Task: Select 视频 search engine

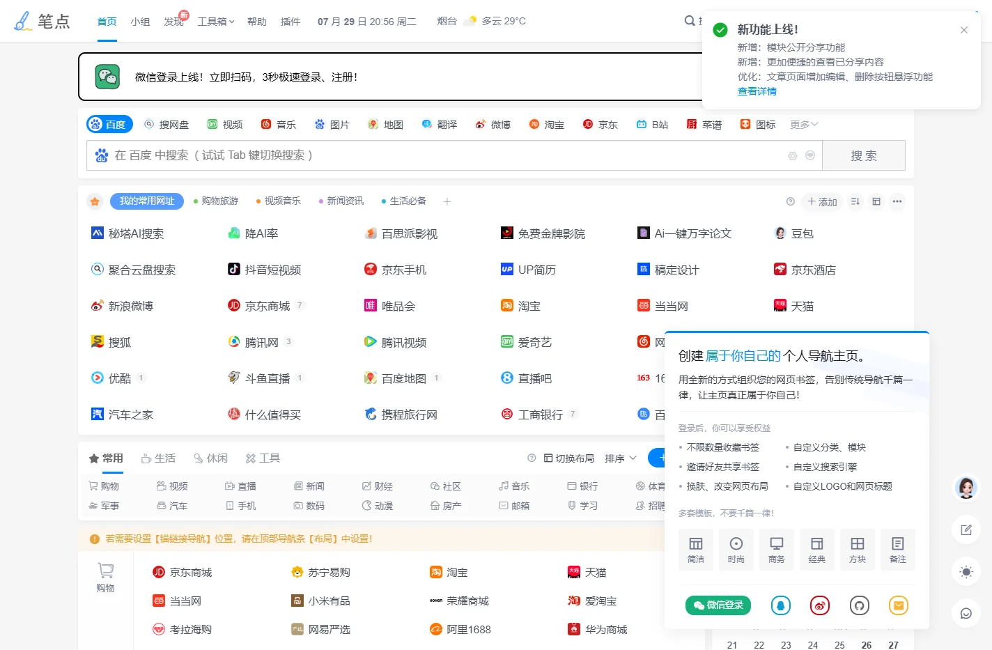Action: click(225, 124)
